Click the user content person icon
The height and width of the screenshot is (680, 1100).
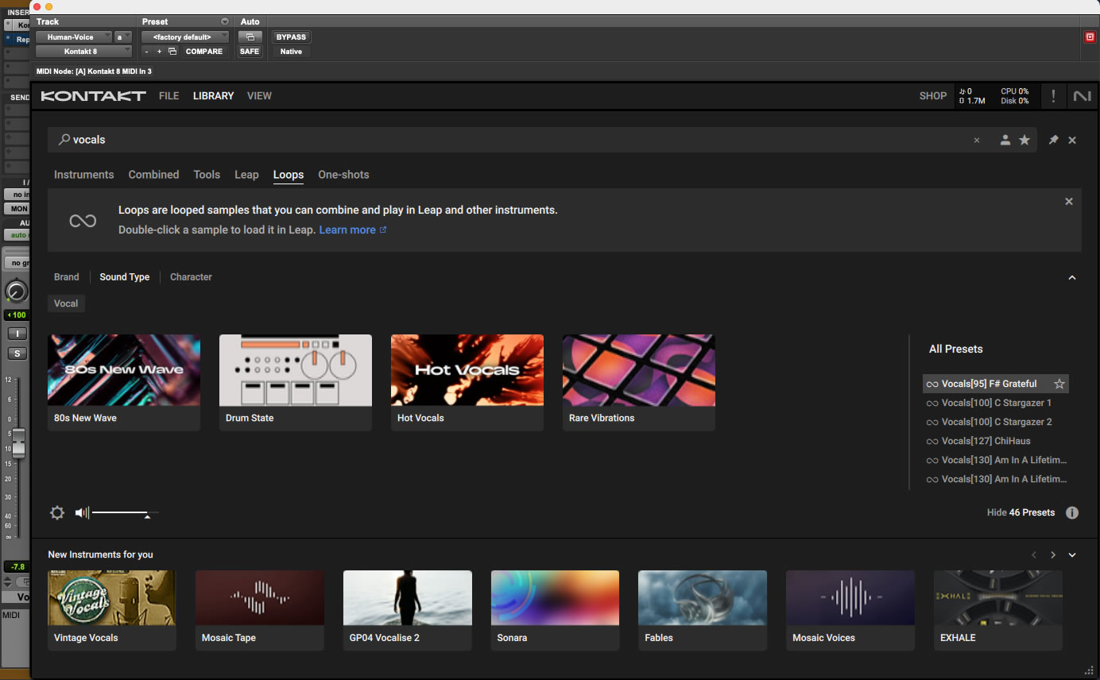click(x=1005, y=140)
